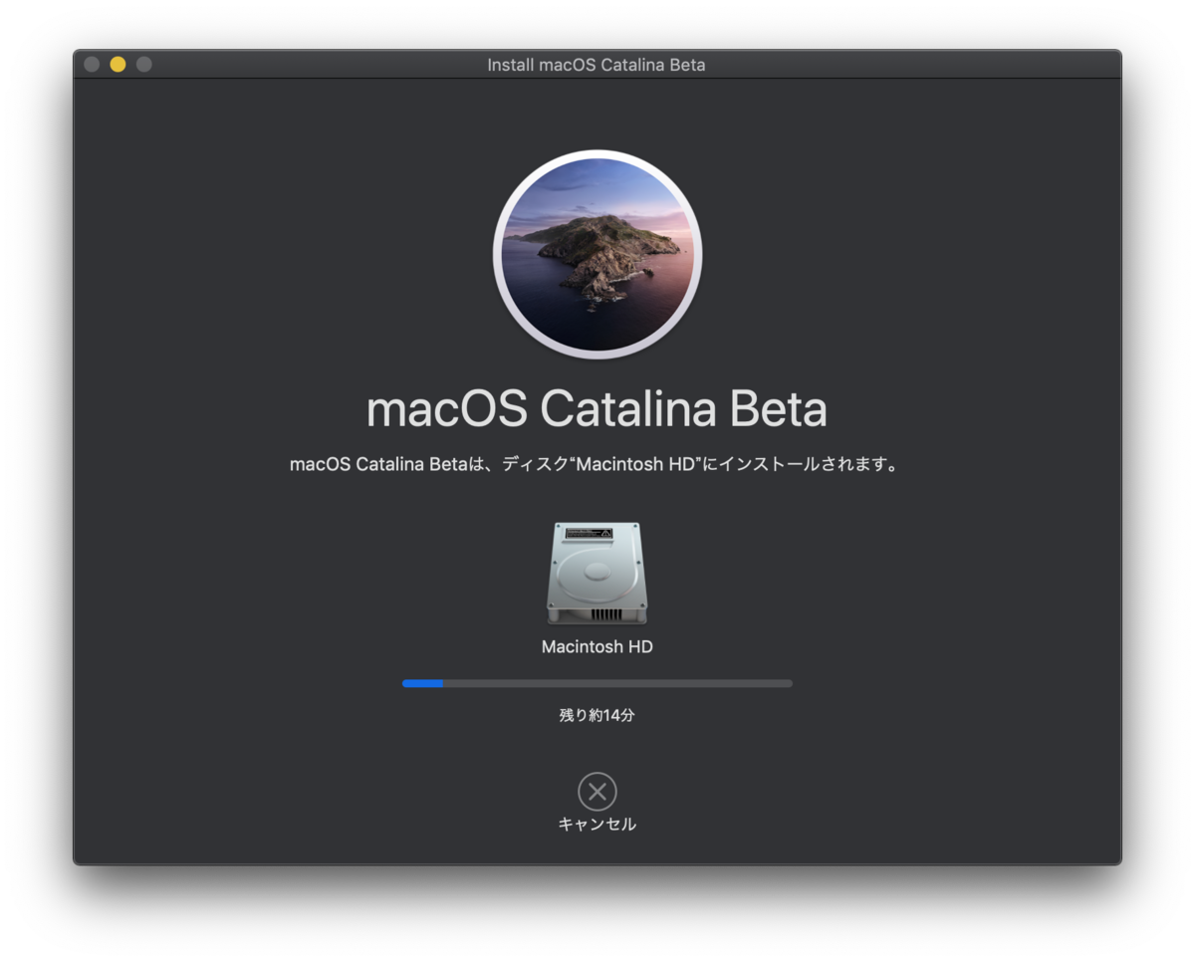Click the gray zoom window button
The height and width of the screenshot is (962, 1195).
point(143,65)
